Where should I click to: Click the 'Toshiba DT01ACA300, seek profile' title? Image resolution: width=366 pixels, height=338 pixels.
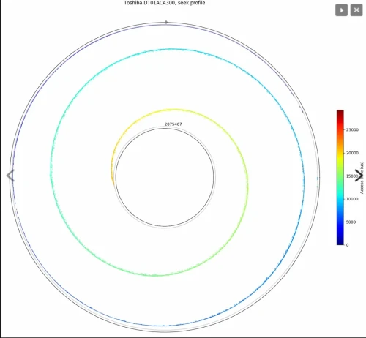click(x=165, y=3)
